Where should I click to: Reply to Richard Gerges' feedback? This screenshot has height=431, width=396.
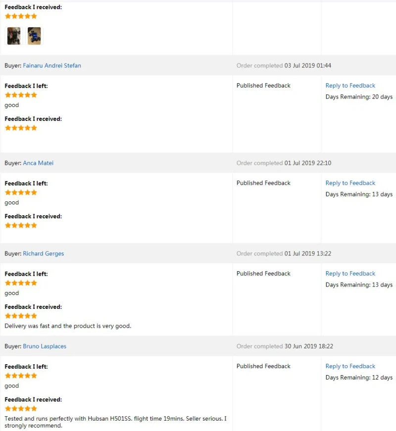[350, 273]
